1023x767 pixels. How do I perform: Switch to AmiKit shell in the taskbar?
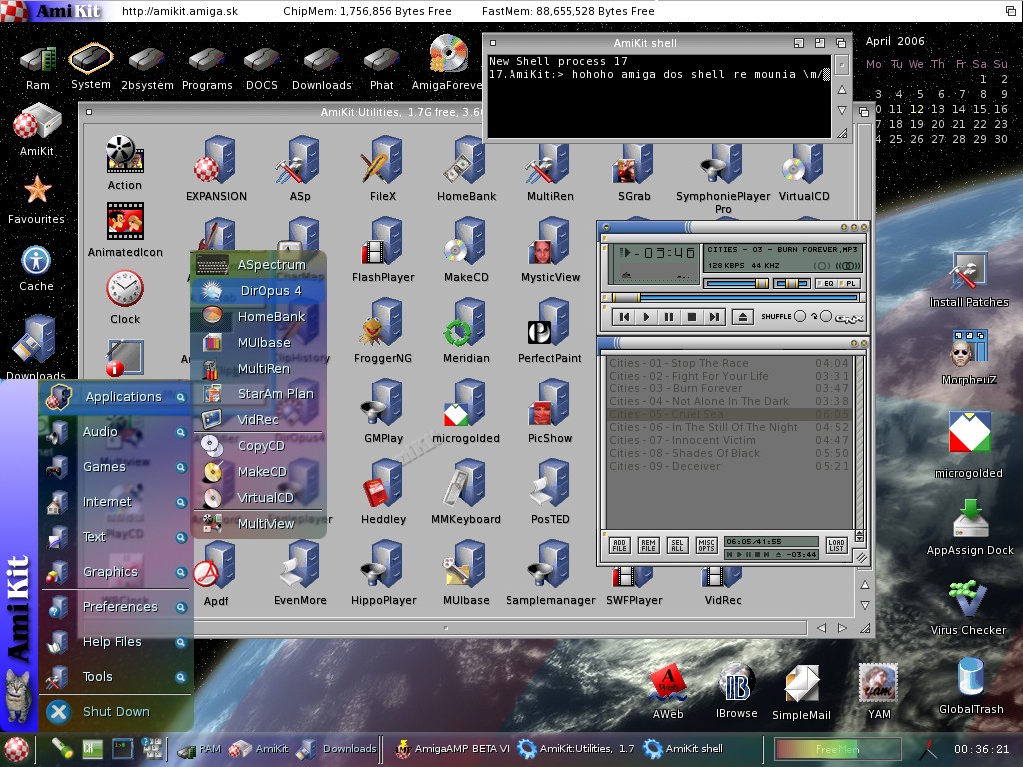(684, 749)
